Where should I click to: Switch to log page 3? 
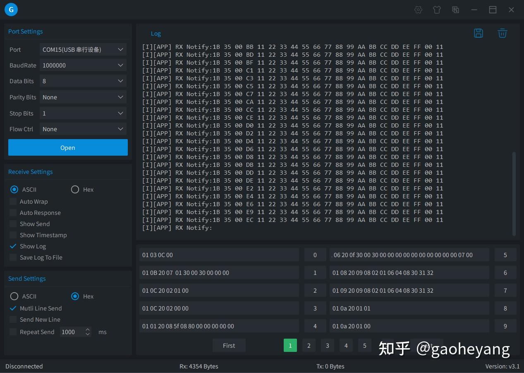coord(327,345)
